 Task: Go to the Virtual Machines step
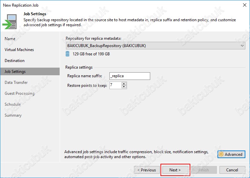(19, 50)
